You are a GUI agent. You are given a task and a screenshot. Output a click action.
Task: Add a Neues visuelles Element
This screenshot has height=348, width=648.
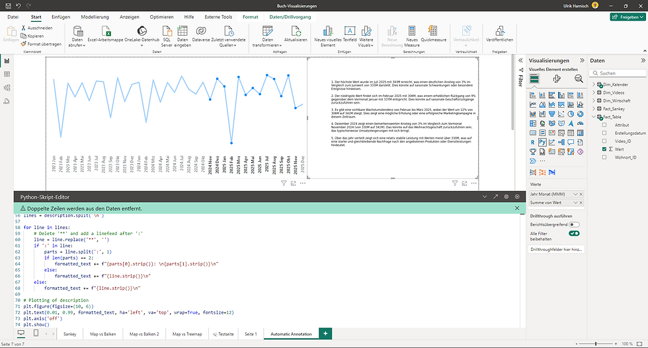point(328,36)
